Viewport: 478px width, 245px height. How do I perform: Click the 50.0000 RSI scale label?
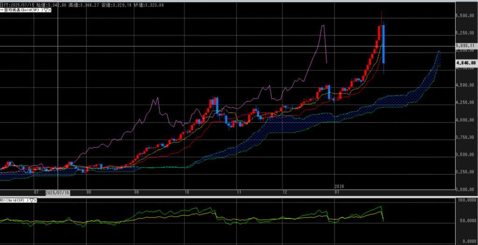point(465,221)
